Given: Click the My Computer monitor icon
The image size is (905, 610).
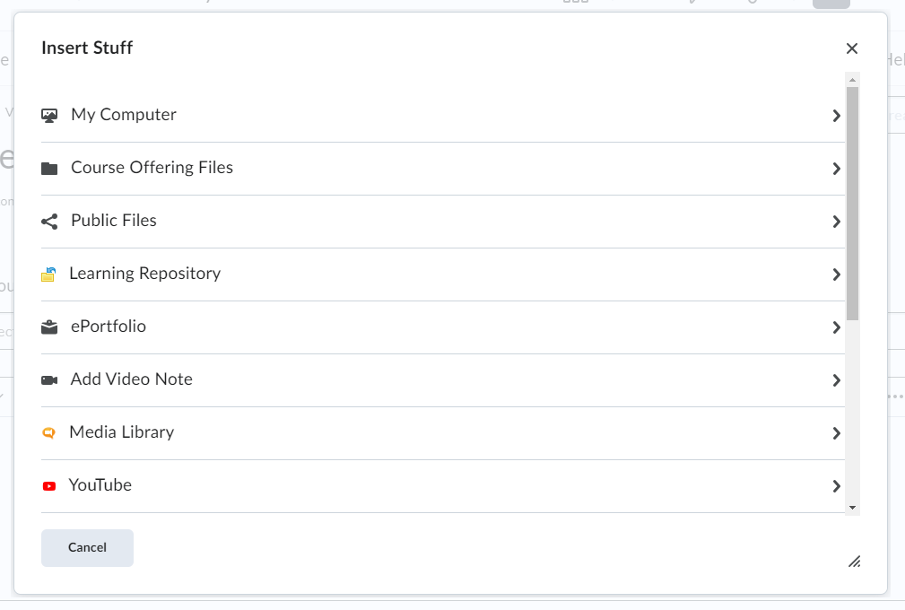Looking at the screenshot, I should [x=49, y=116].
